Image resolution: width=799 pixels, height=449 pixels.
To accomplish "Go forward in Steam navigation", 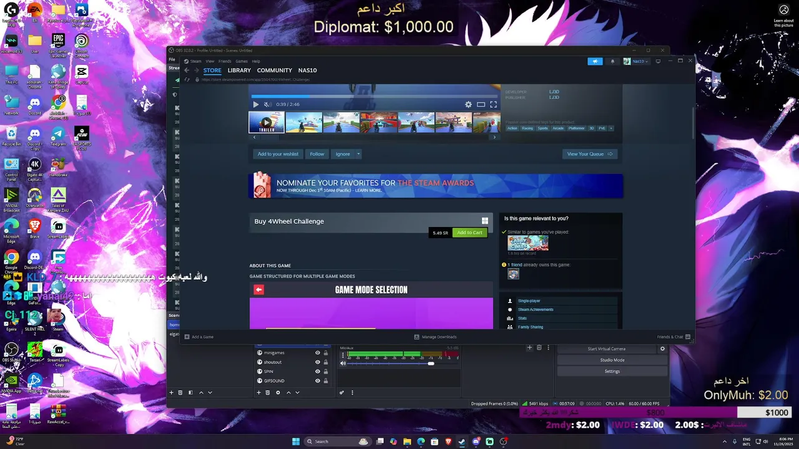I will (195, 70).
